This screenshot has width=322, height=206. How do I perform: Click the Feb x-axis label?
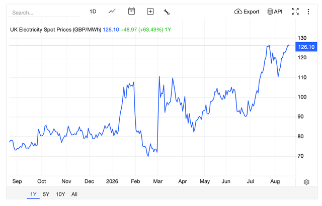coord(135,181)
